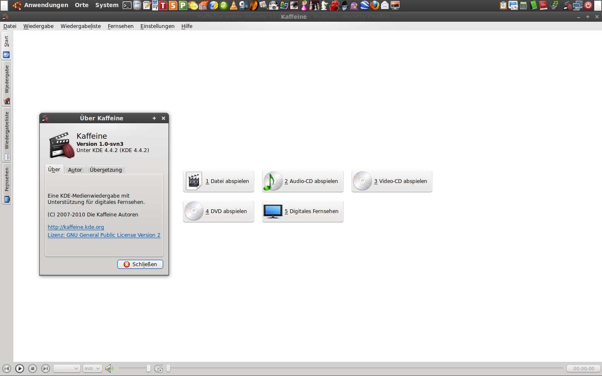Mute audio with speaker icon
Viewport: 602px width, 376px height.
109,368
